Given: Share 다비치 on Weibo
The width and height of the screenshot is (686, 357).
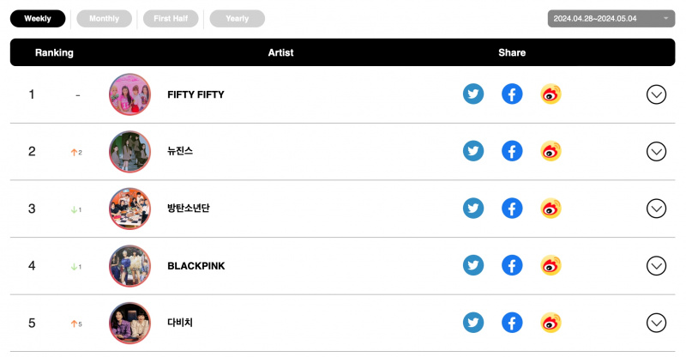Looking at the screenshot, I should pyautogui.click(x=551, y=323).
